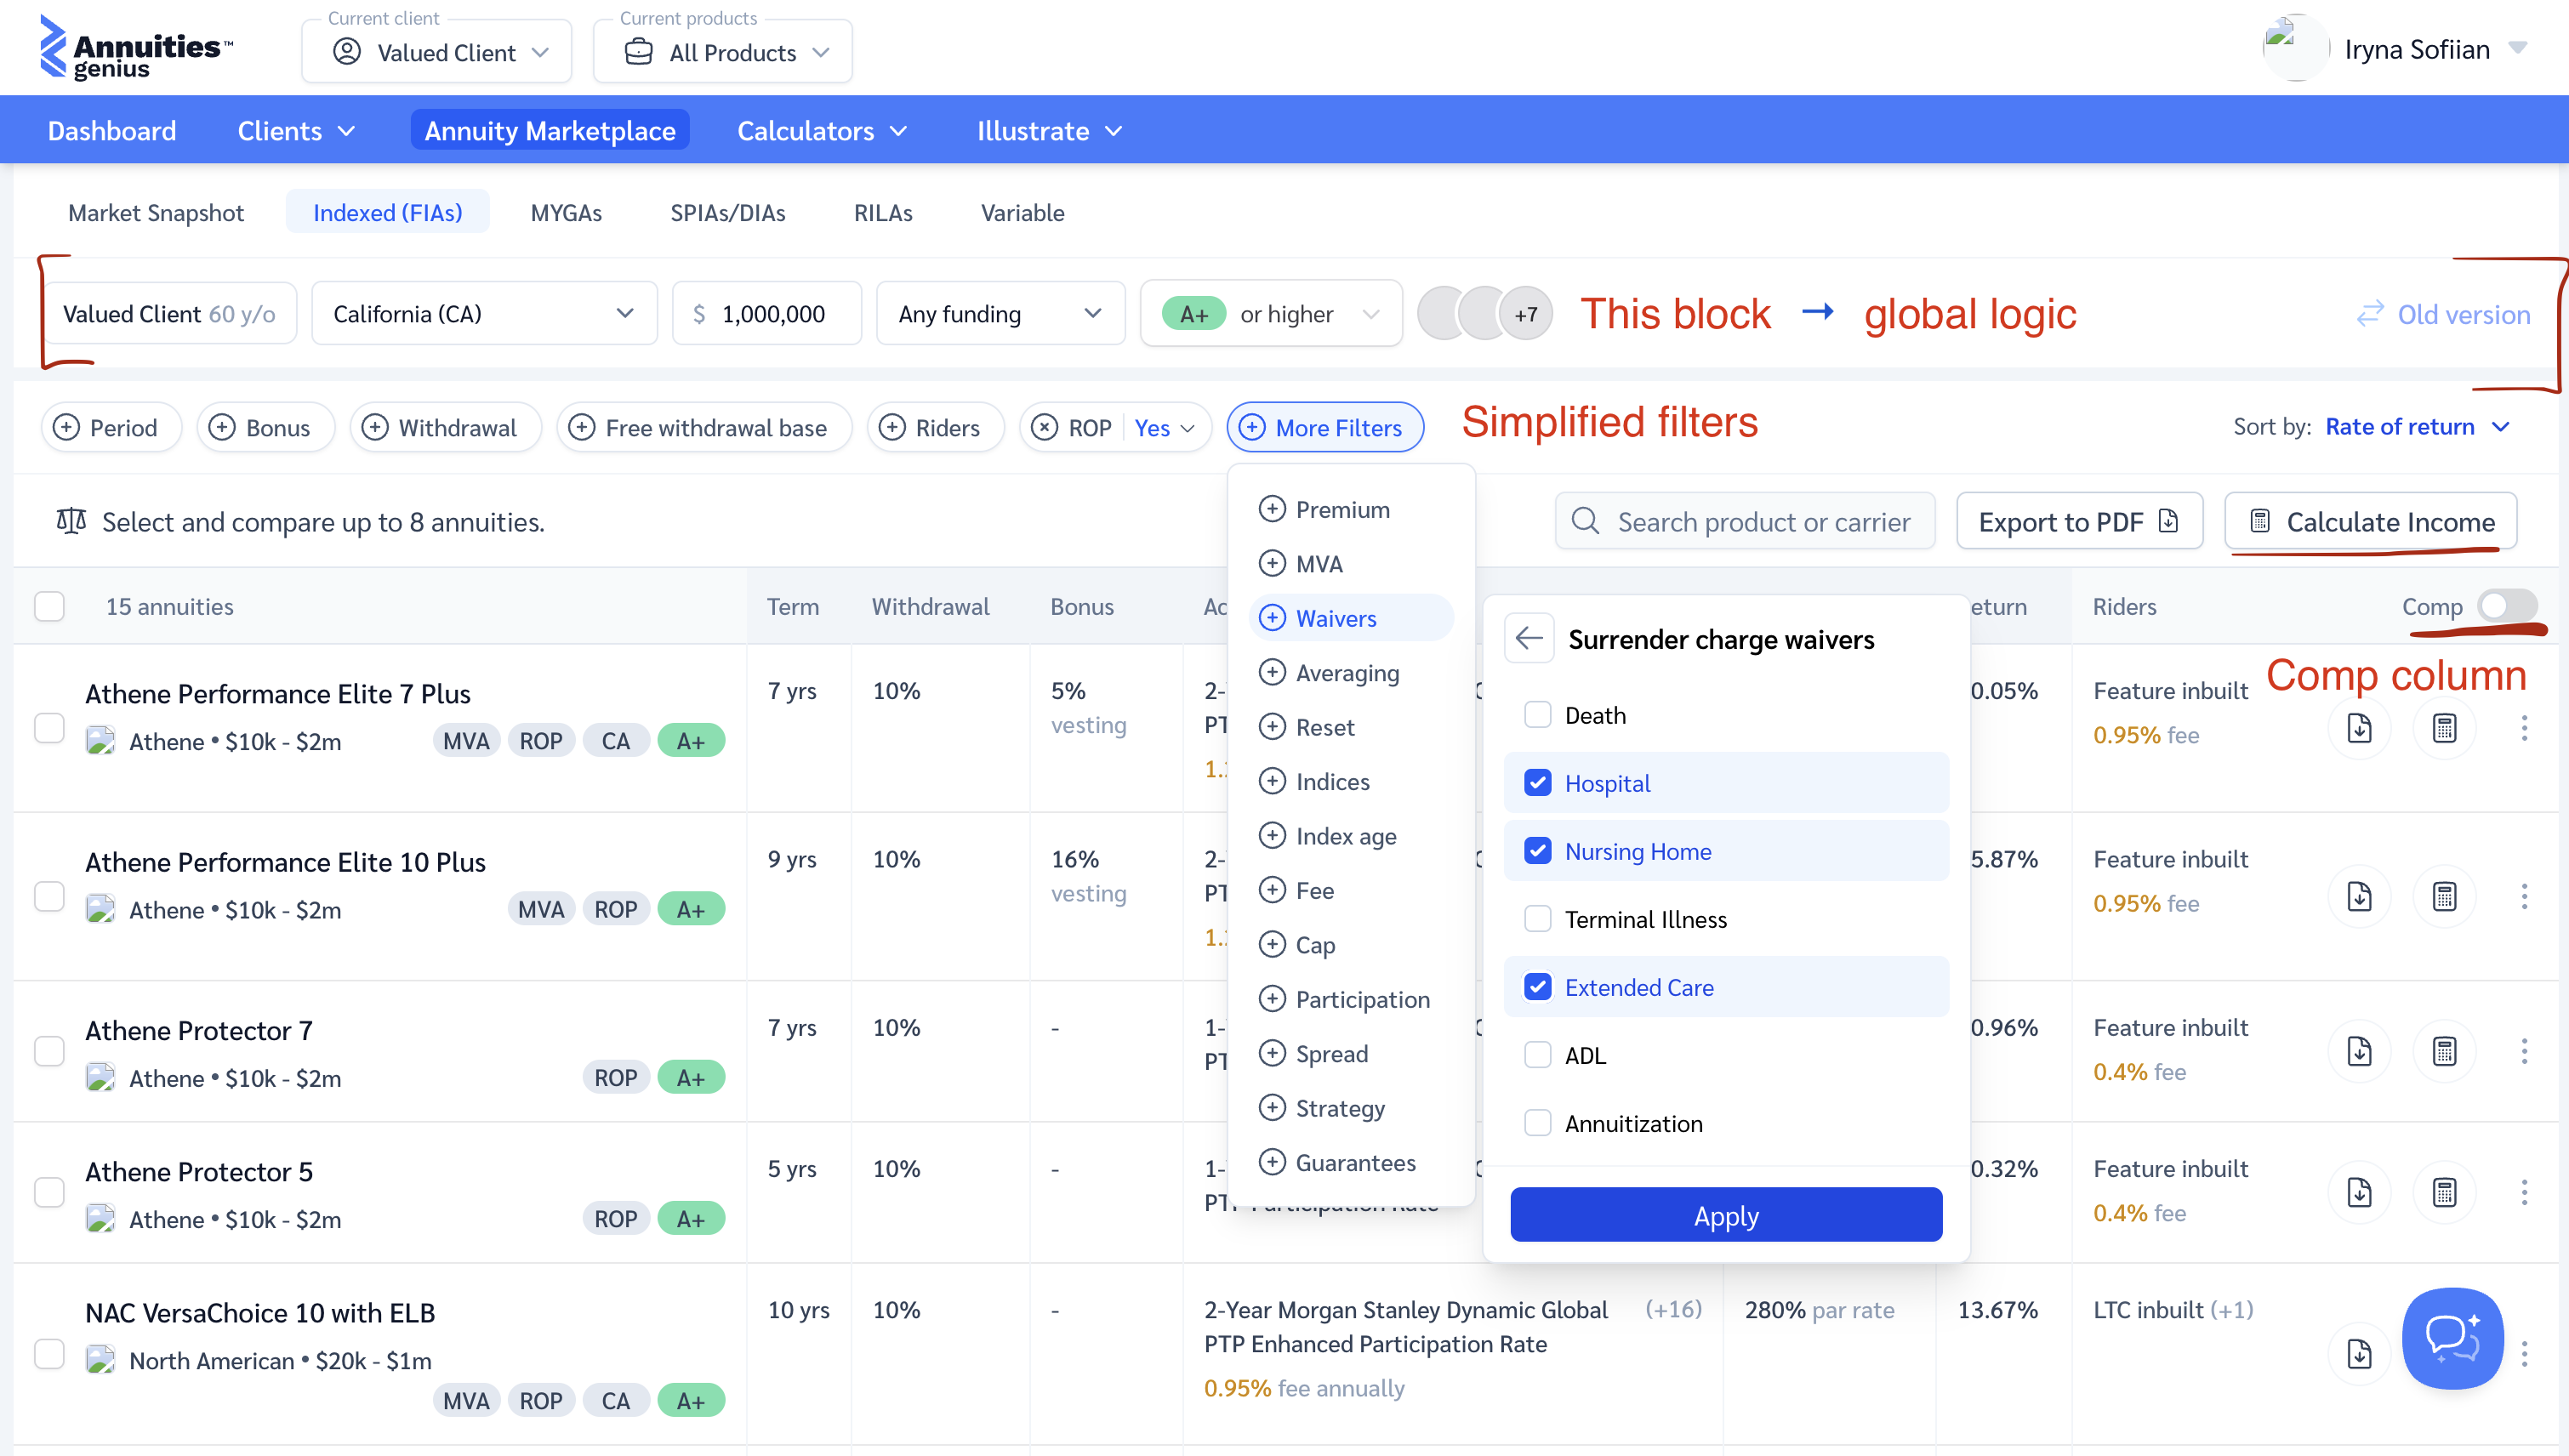Check the Terminal Illness waiver checkbox
The height and width of the screenshot is (1456, 2569).
1537,919
